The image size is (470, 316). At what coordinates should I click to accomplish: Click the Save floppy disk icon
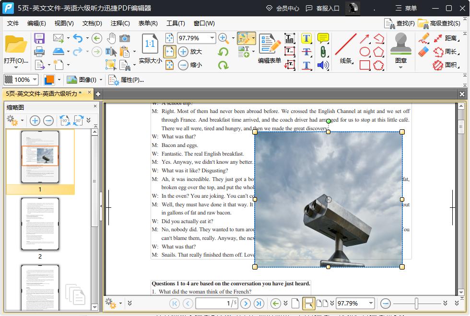pos(39,38)
